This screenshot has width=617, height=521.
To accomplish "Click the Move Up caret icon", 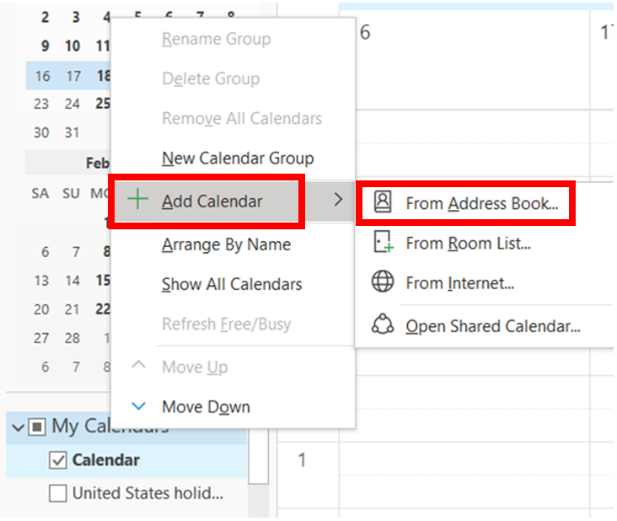I will tap(138, 365).
